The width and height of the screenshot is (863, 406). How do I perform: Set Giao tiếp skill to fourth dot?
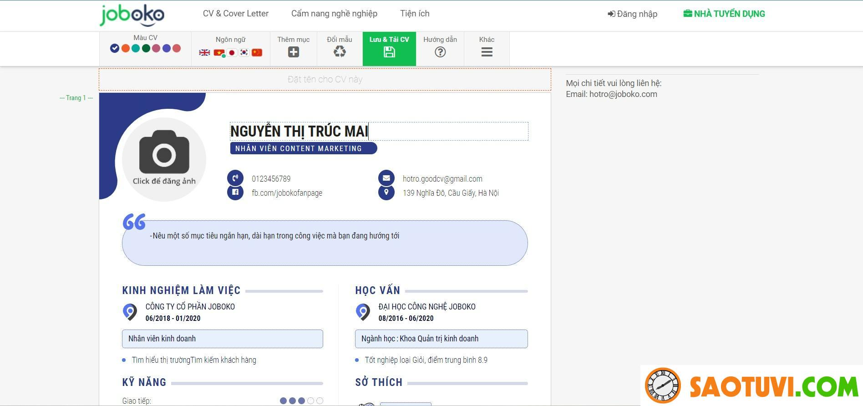310,401
